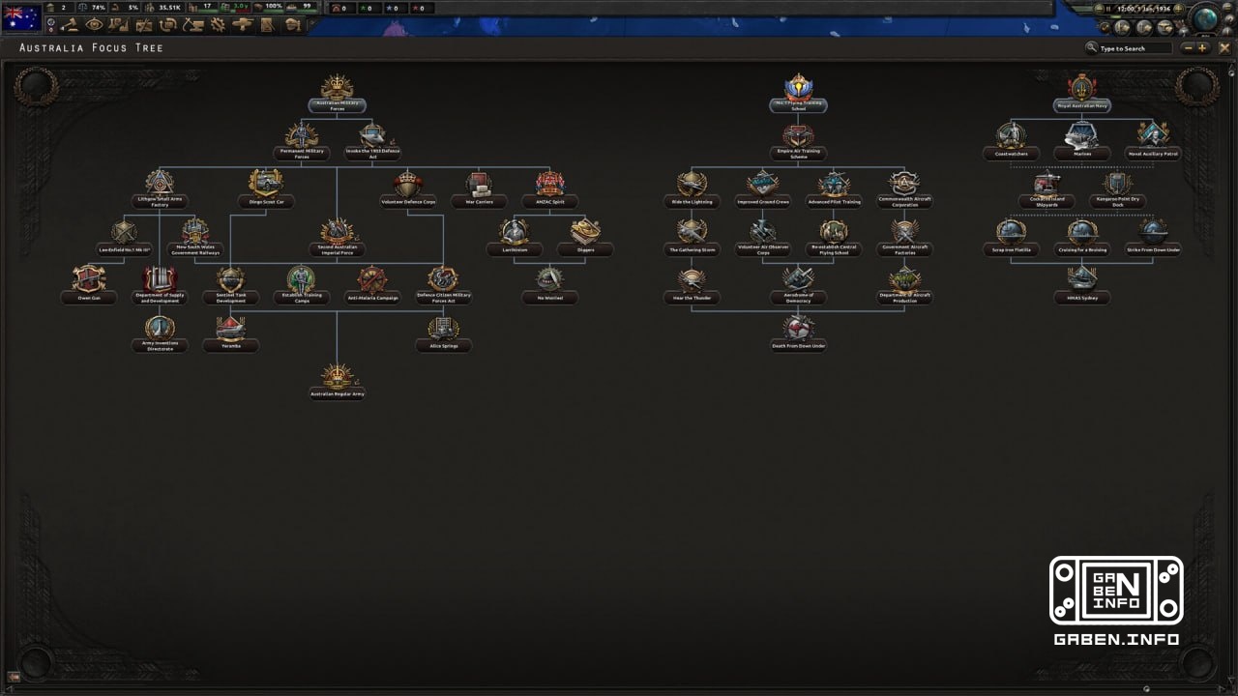Select the Second Australian Imperial Force focus
This screenshot has width=1238, height=696.
338,238
